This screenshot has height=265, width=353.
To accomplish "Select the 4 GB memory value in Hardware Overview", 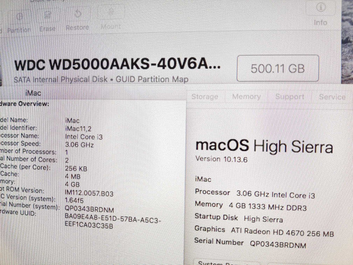I will (72, 184).
